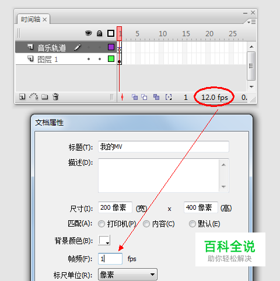Select the 内容(C) radio button
The image size is (280, 281).
point(146,224)
